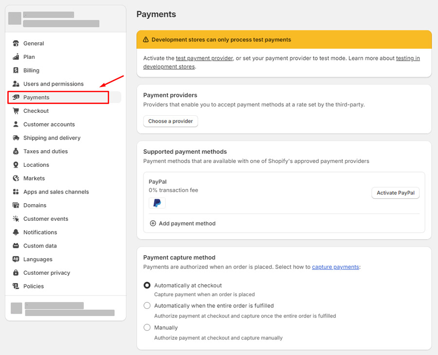Select Automatically at checkout capture option
The width and height of the screenshot is (438, 355).
click(147, 285)
